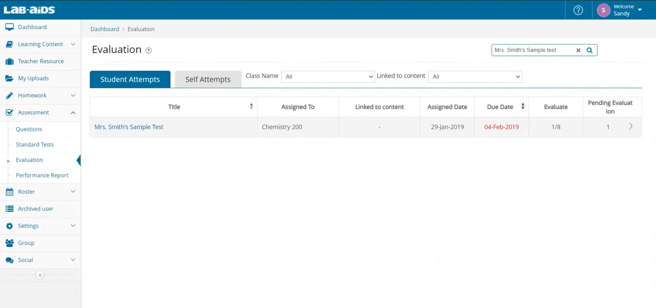Click the Settings gear icon

click(10, 226)
